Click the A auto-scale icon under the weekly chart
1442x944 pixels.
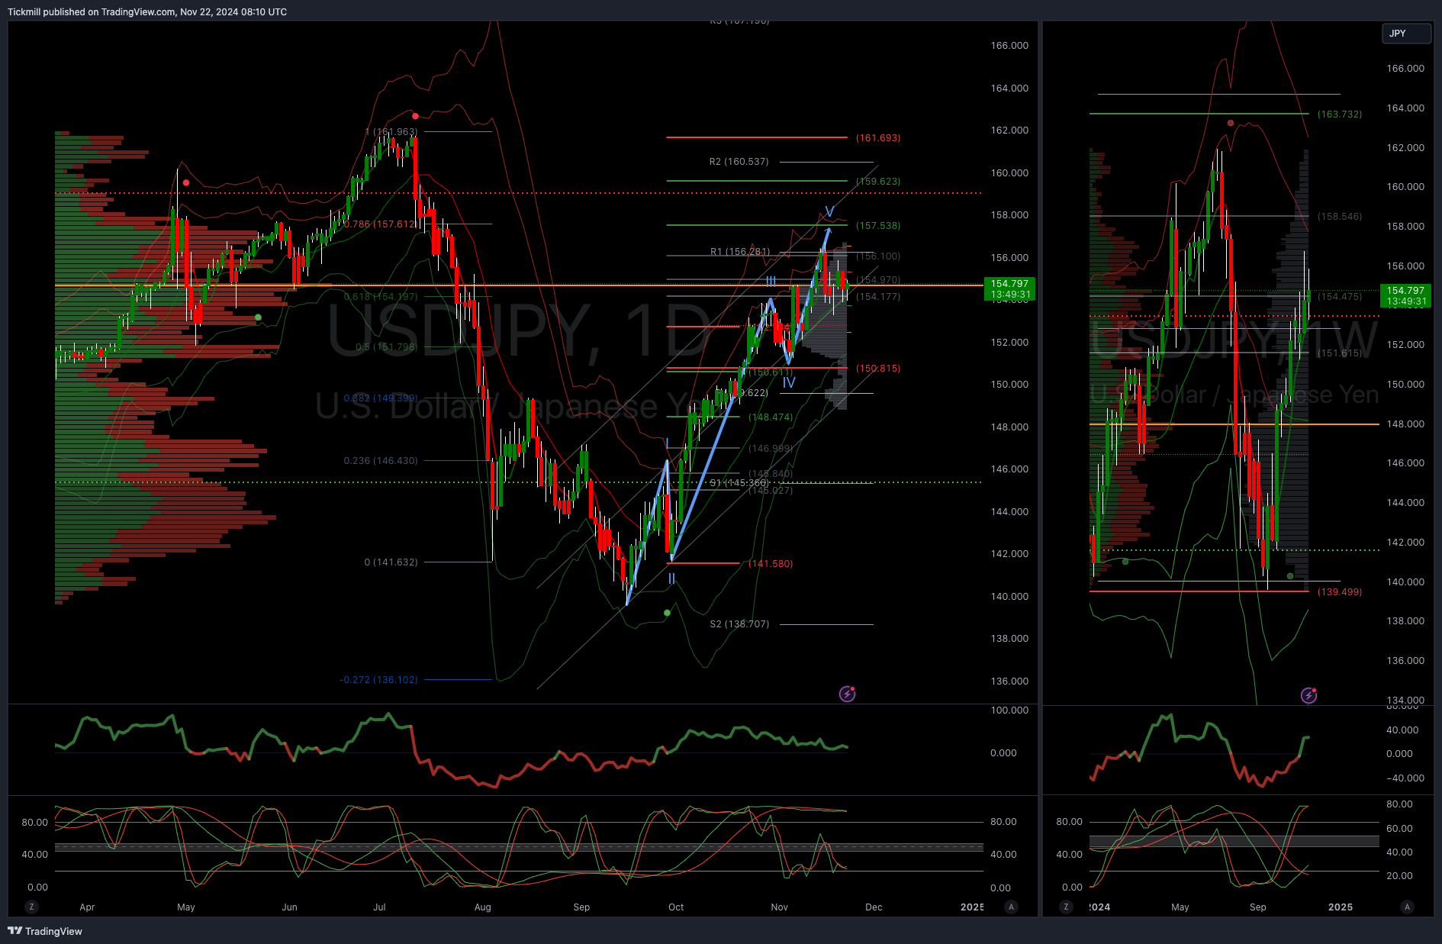pyautogui.click(x=1407, y=907)
